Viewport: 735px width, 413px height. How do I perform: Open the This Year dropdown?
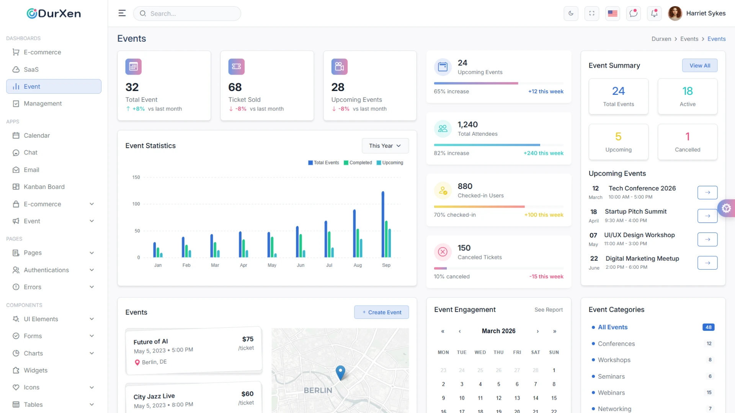point(385,146)
